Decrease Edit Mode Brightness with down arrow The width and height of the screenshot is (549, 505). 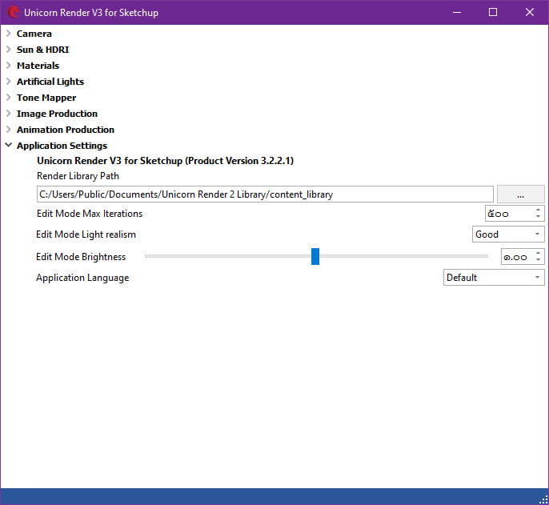pyautogui.click(x=539, y=261)
